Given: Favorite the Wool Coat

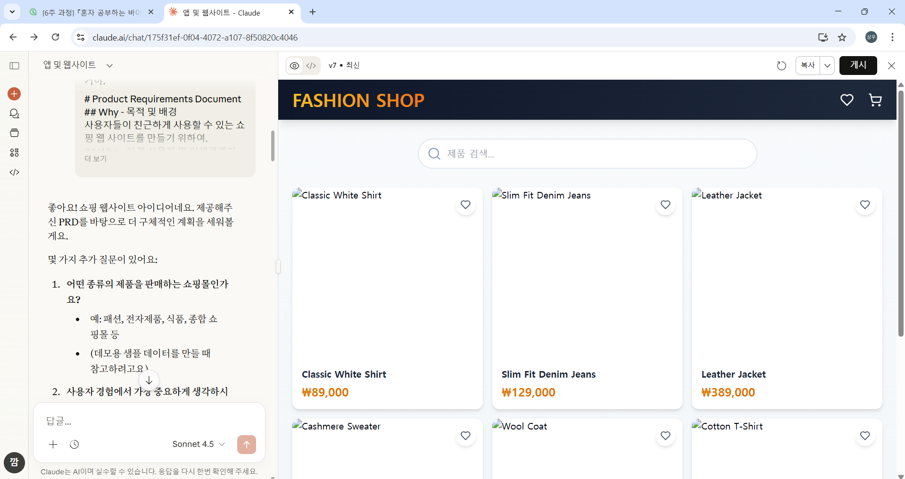Looking at the screenshot, I should (x=665, y=436).
